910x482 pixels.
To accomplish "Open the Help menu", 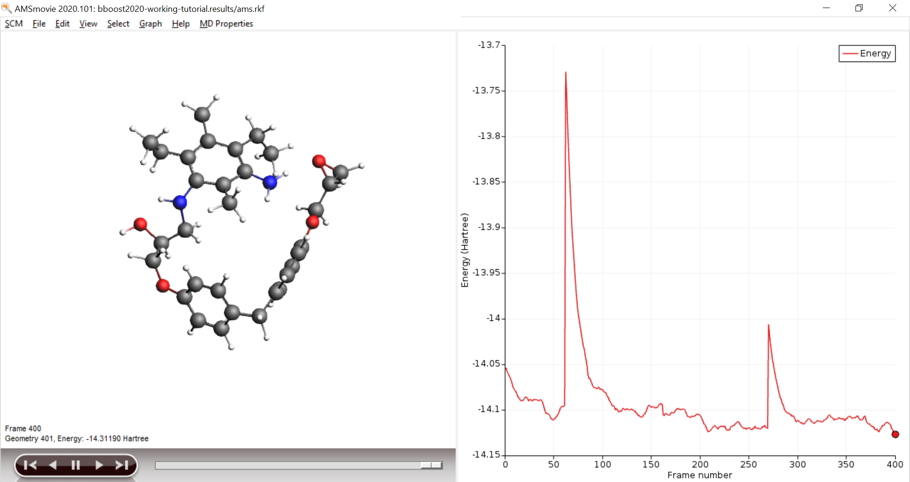I will tap(181, 24).
